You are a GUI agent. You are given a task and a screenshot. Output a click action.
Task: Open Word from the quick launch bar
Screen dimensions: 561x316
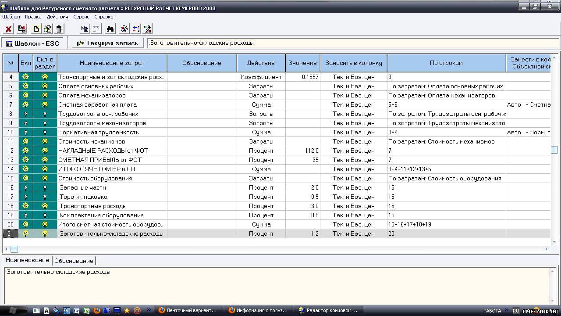(x=77, y=310)
